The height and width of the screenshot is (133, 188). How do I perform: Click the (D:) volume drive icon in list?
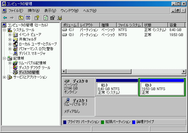(65, 35)
